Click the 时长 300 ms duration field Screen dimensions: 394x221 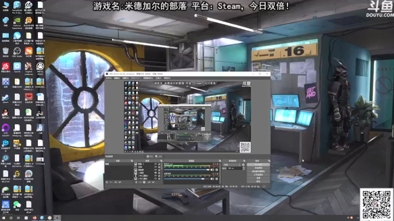click(x=235, y=168)
